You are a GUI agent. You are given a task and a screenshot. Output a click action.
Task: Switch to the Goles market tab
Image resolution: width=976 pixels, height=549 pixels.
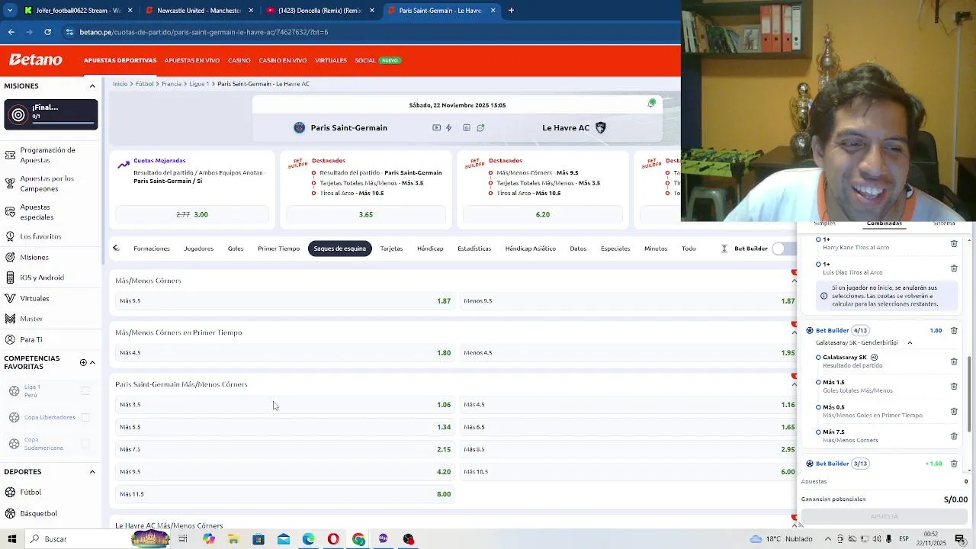point(236,249)
